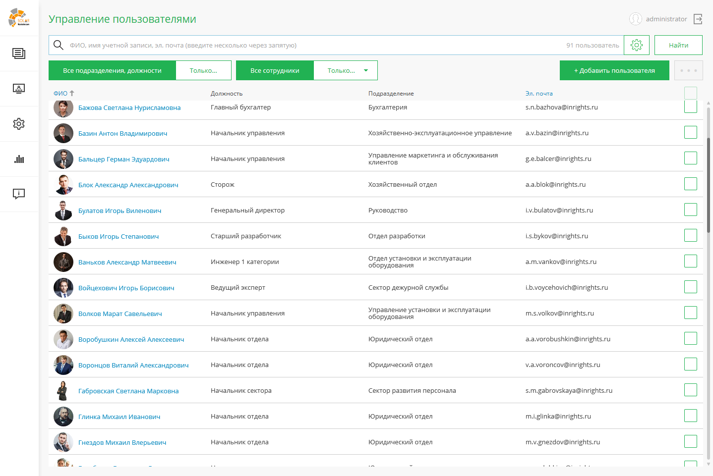The width and height of the screenshot is (713, 476).
Task: Click the "+ Добавить пользователя" button
Action: 614,70
